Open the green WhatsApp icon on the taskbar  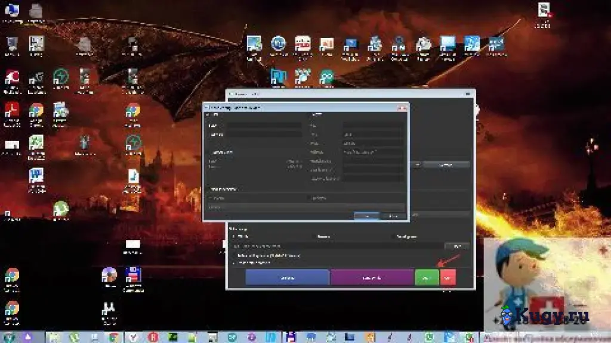click(429, 337)
